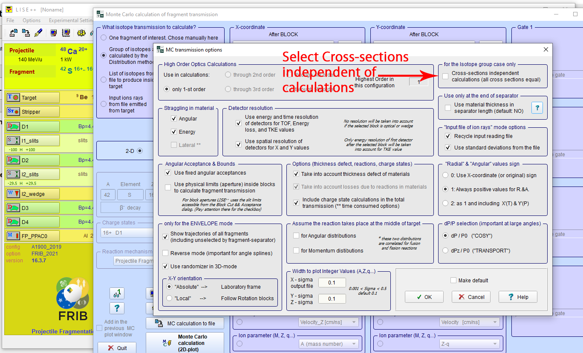
Task: Check the Make default checkbox
Action: point(453,281)
